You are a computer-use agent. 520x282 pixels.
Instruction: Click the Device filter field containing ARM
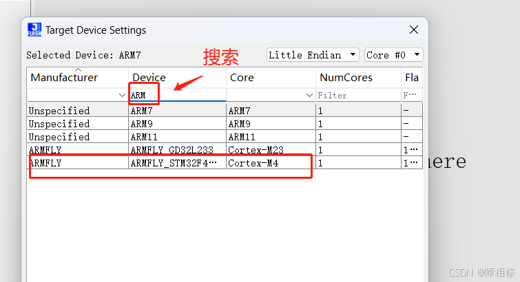click(x=178, y=96)
